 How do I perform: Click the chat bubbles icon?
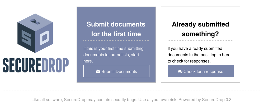click(x=180, y=72)
